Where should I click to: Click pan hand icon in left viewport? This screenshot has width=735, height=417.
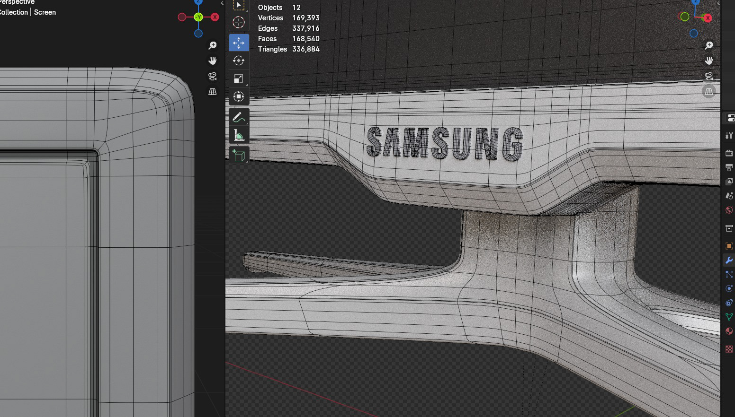pyautogui.click(x=213, y=61)
